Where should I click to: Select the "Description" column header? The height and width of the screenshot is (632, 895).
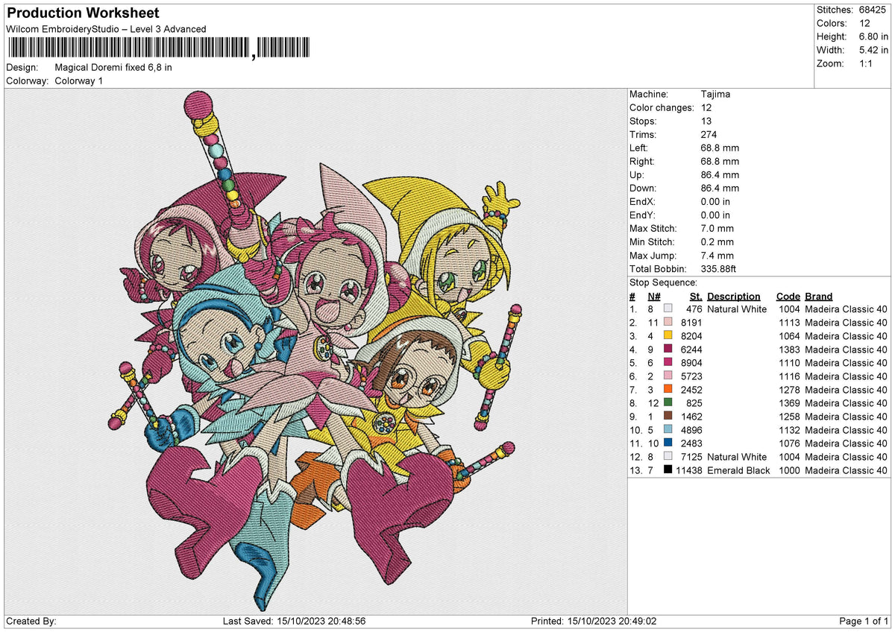734,296
